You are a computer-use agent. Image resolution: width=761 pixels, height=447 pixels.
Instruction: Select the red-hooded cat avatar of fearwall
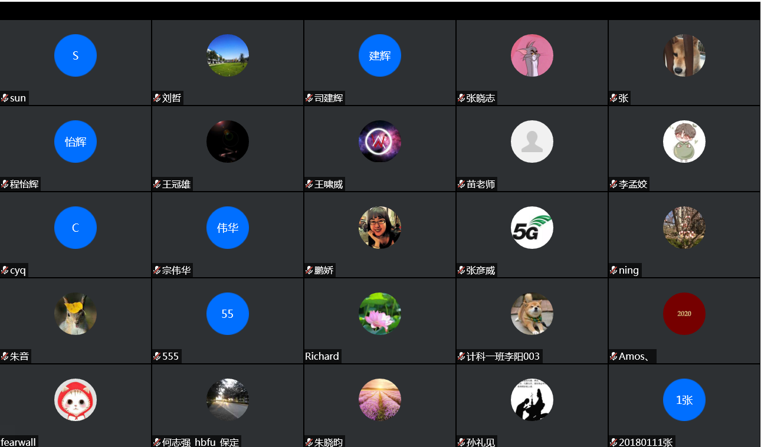(x=76, y=400)
